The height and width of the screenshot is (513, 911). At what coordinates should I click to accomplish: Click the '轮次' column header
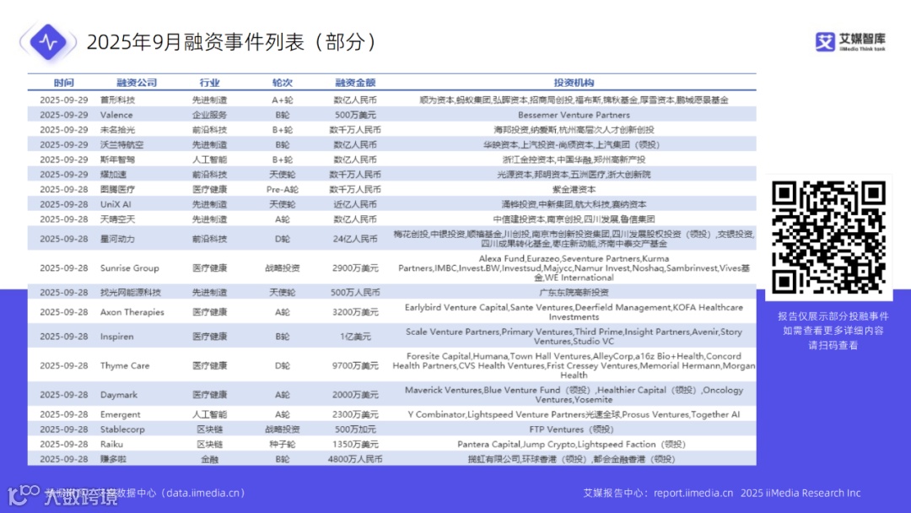[x=283, y=83]
